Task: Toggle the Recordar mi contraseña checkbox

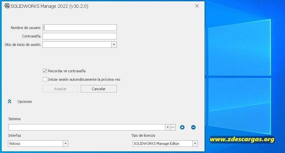Action: click(x=45, y=71)
